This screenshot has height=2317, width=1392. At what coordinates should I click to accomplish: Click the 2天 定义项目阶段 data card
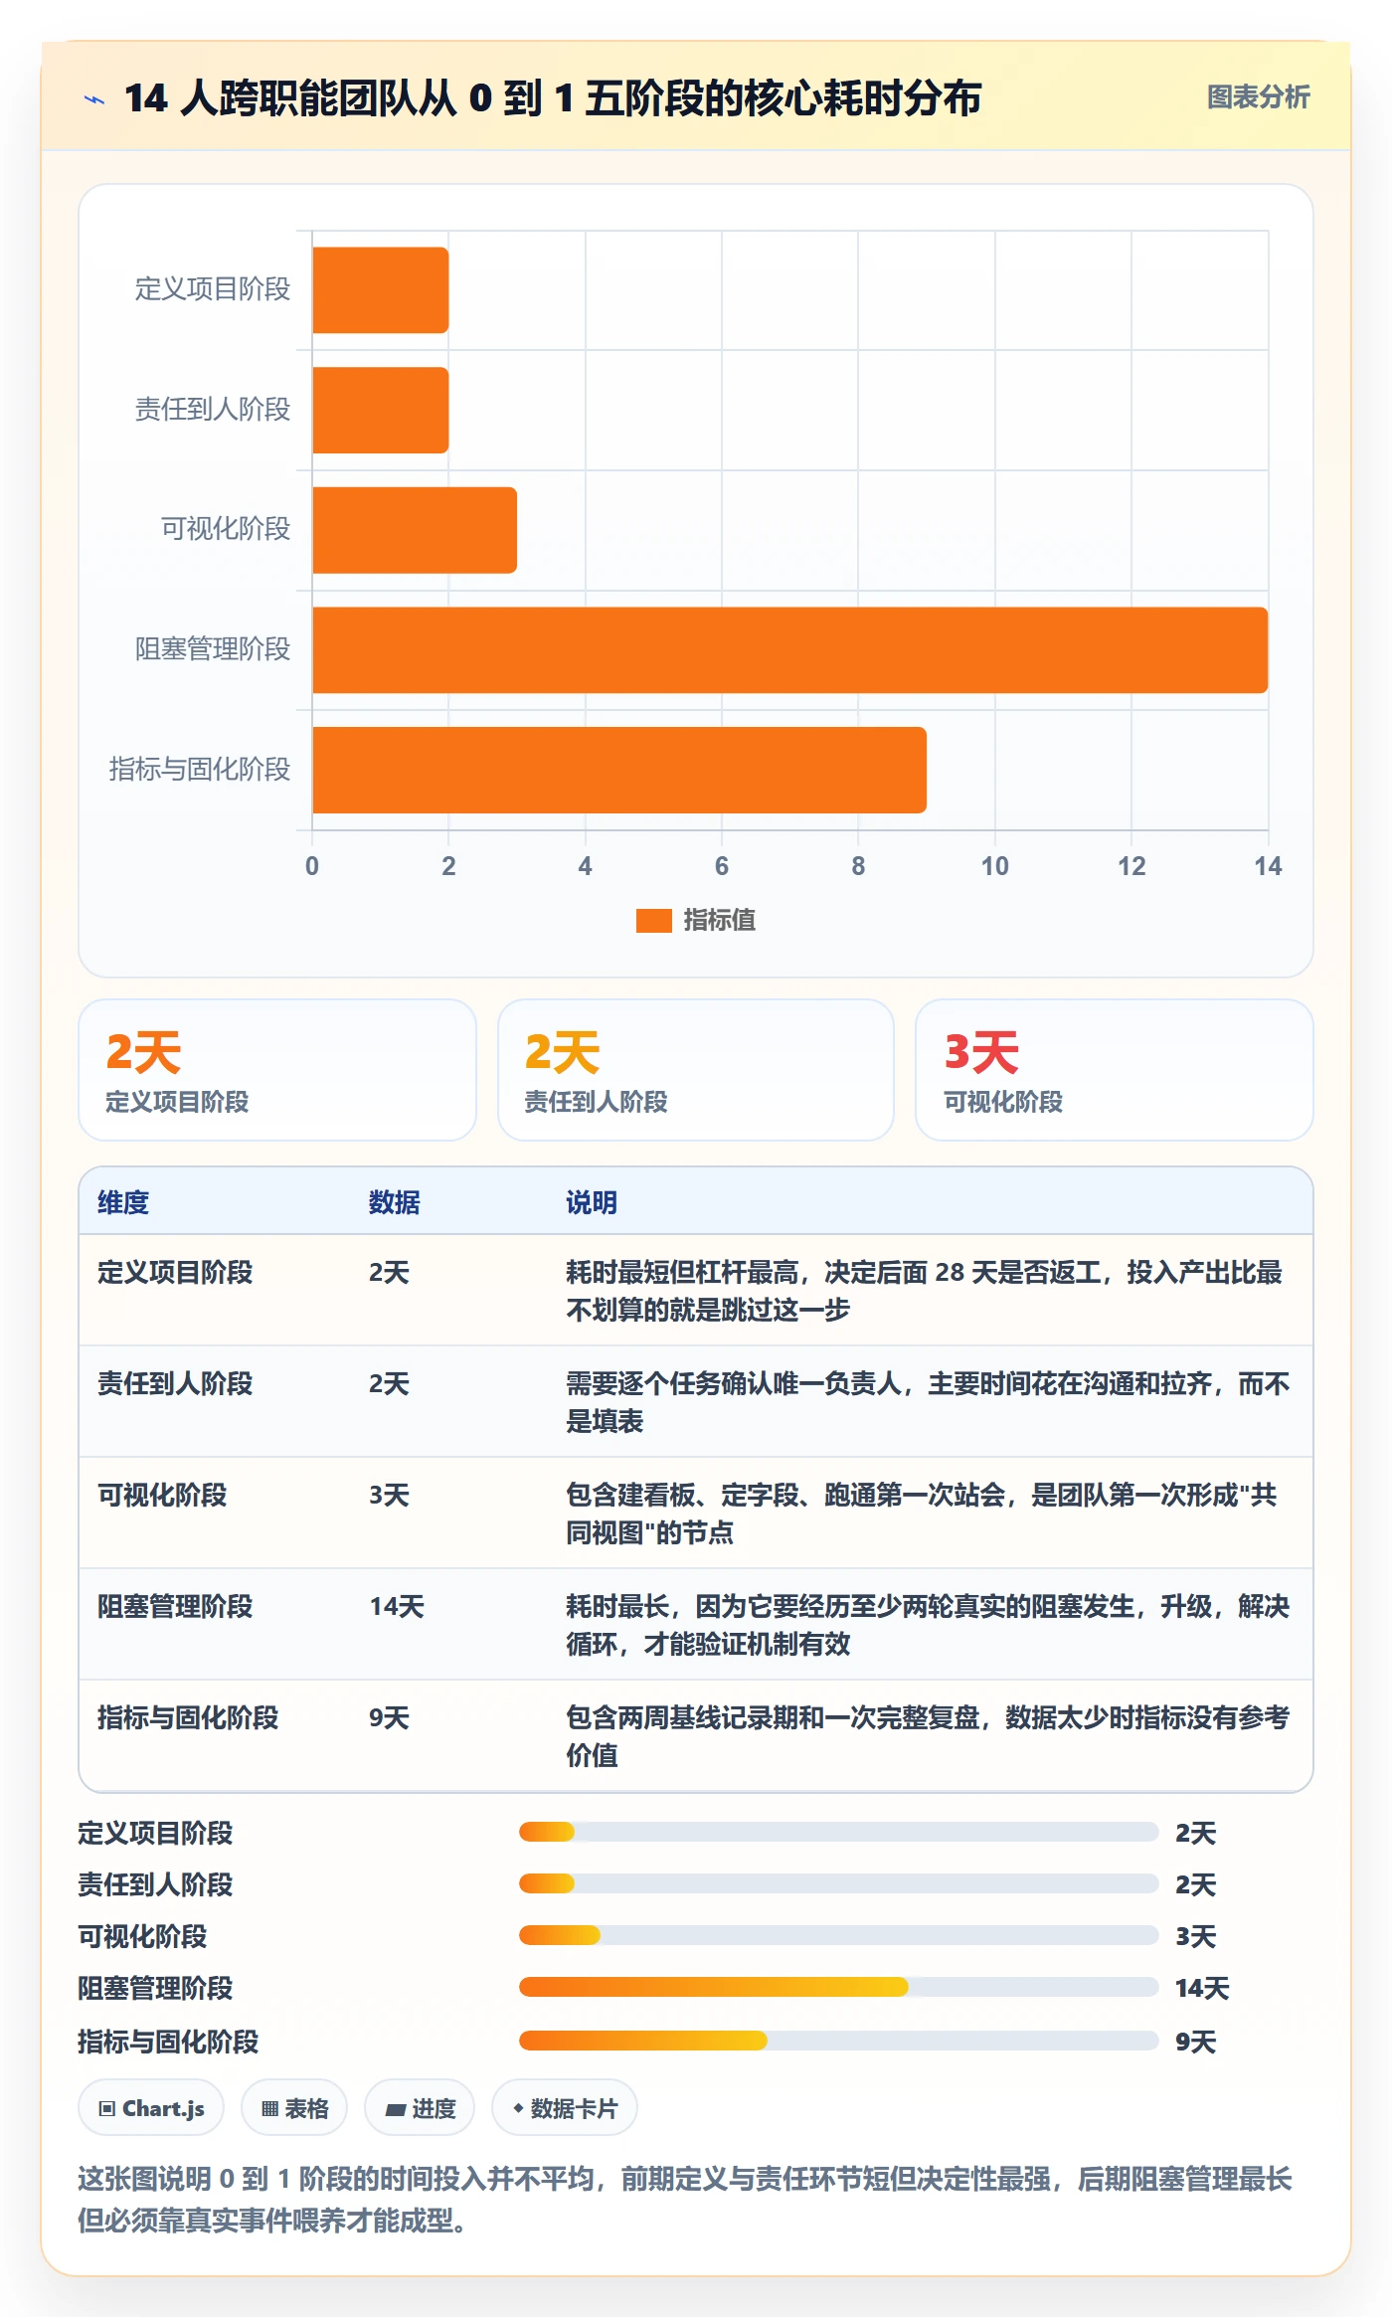(277, 1070)
